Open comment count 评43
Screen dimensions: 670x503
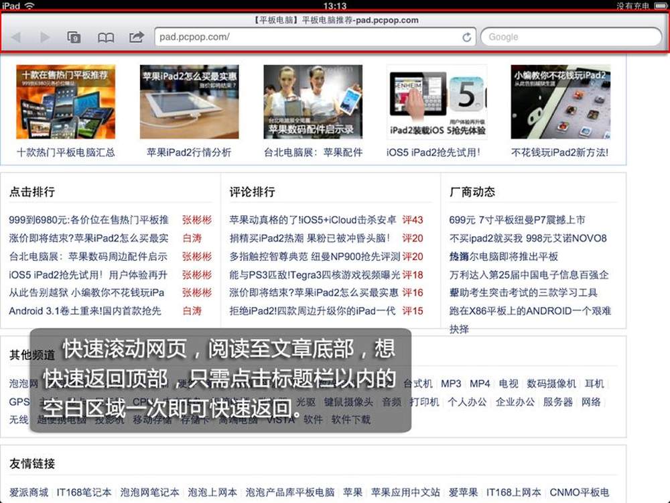(x=412, y=220)
